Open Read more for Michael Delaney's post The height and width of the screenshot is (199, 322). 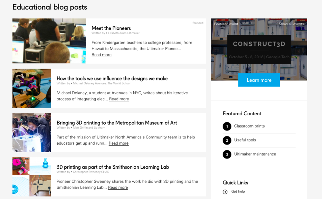click(119, 99)
